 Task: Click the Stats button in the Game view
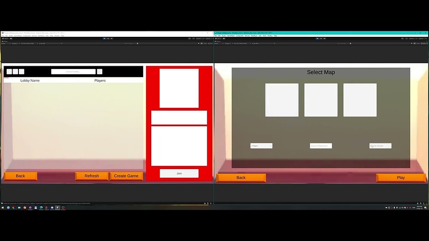pyautogui.click(x=204, y=44)
